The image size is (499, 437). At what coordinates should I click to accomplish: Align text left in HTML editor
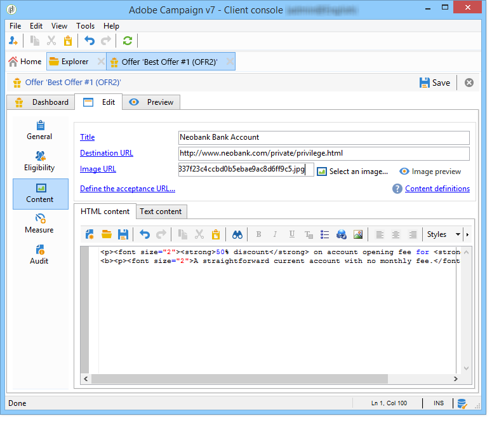pyautogui.click(x=380, y=235)
